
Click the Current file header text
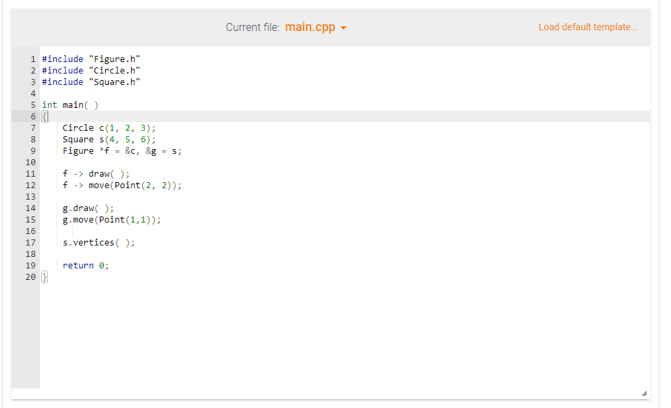[252, 27]
